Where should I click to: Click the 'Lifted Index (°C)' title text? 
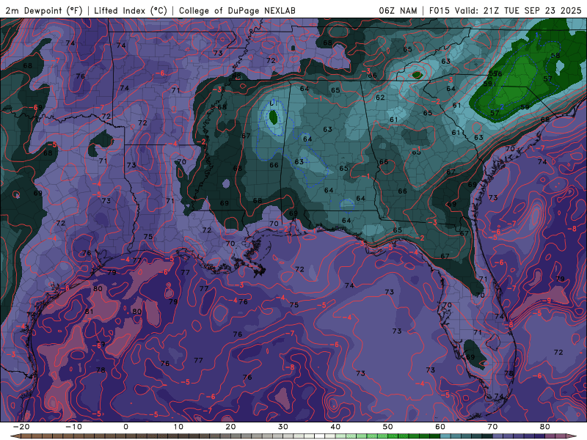pos(131,10)
